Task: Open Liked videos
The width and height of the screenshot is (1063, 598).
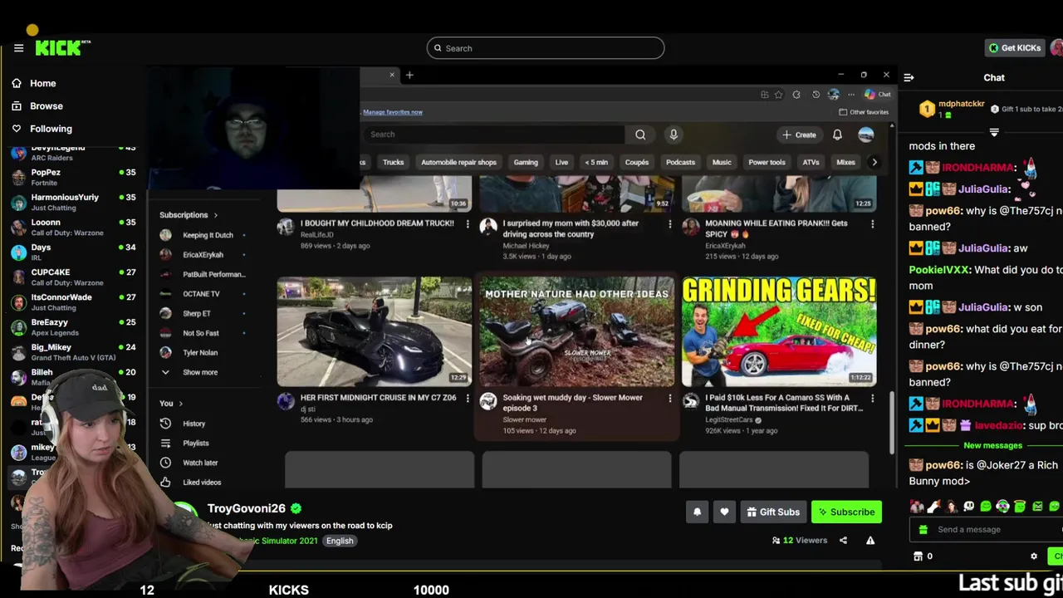Action: (x=193, y=482)
